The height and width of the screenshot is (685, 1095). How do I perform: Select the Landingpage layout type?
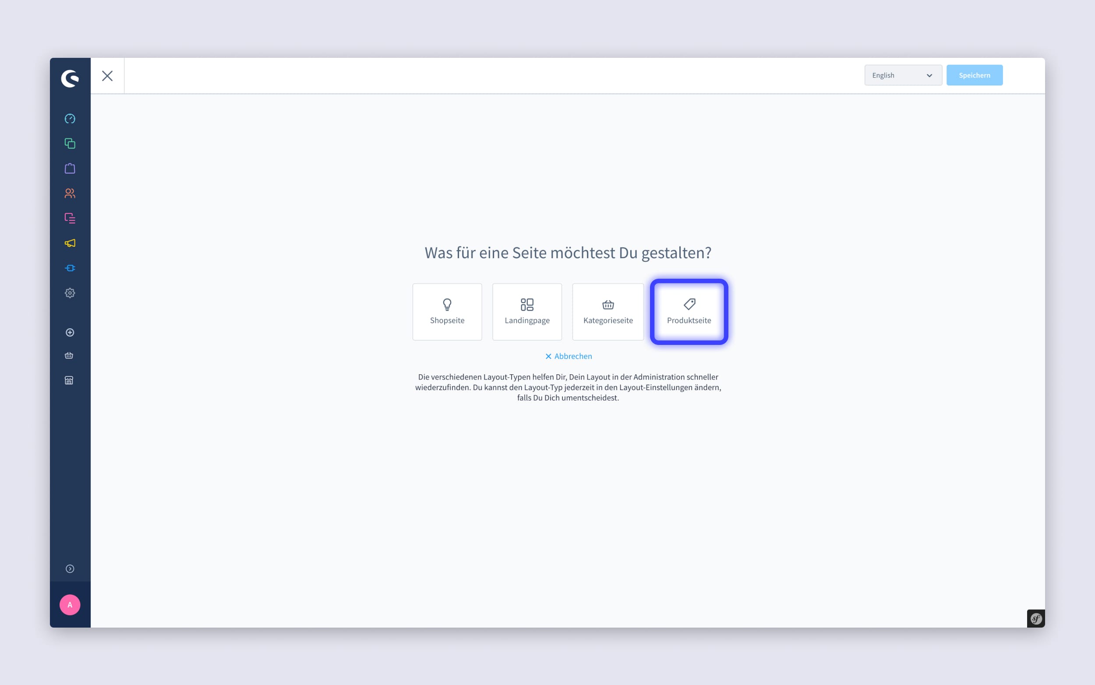tap(527, 311)
